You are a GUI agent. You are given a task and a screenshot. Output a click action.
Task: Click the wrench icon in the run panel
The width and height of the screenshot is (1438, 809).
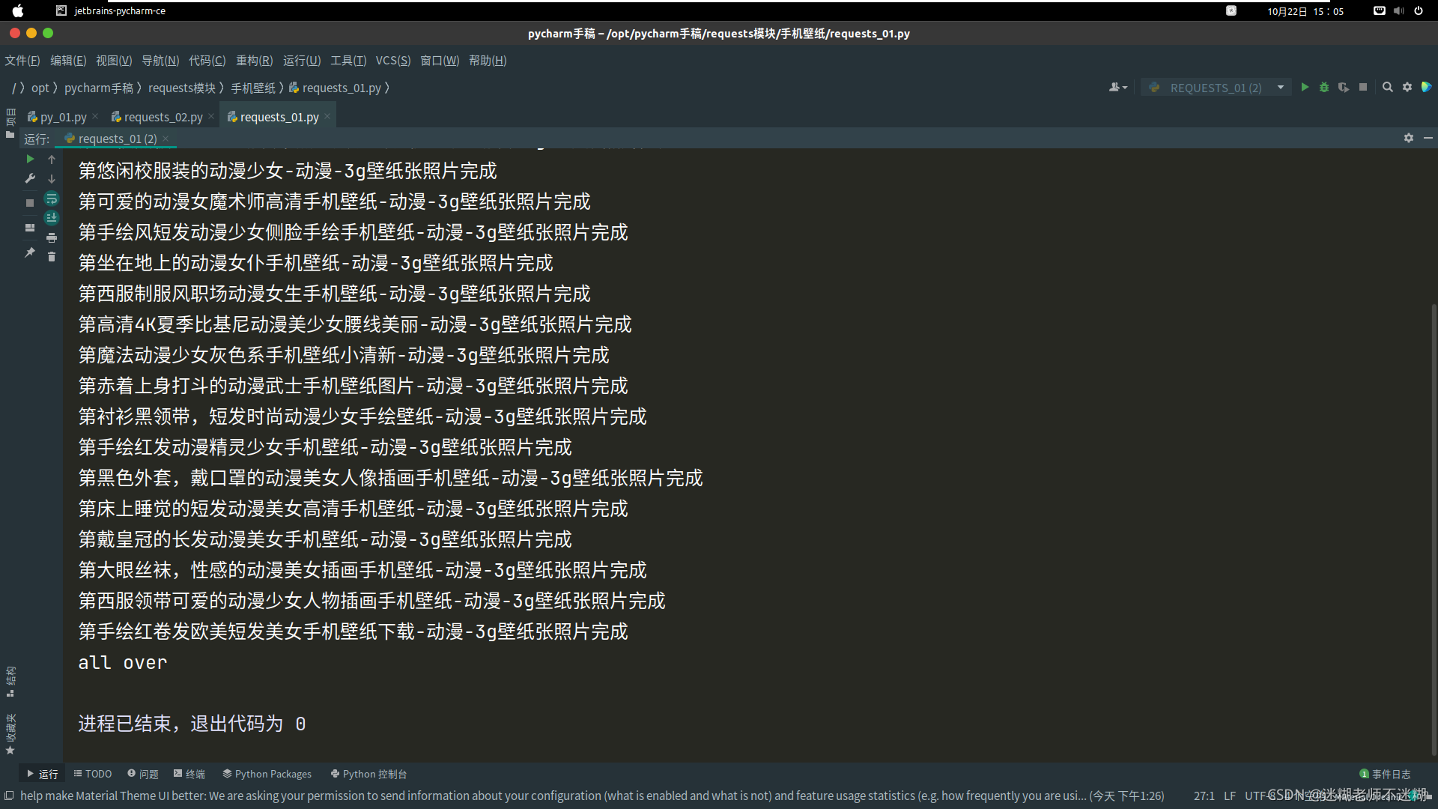30,178
